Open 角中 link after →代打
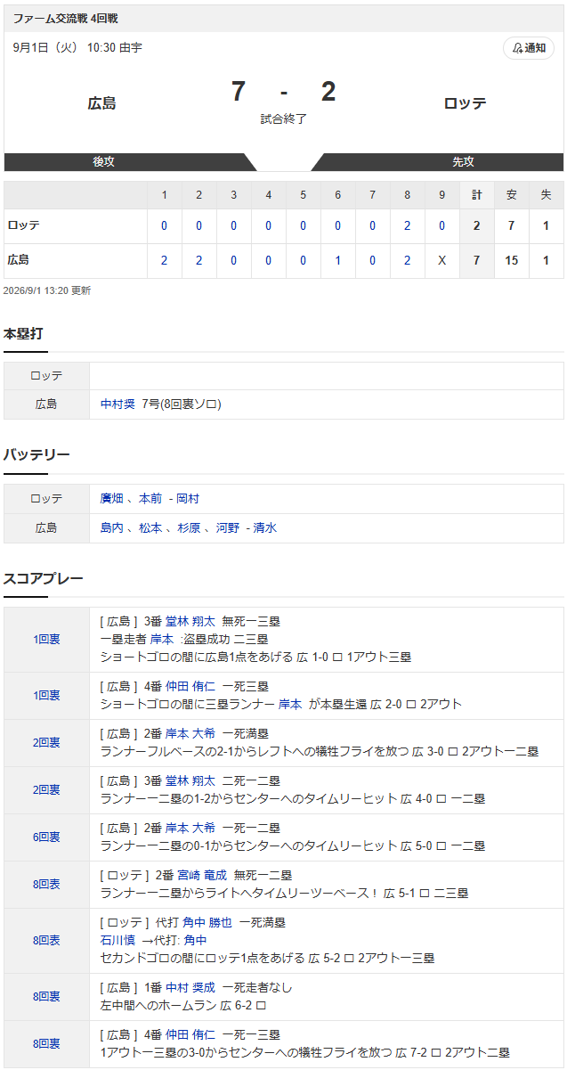 [196, 941]
